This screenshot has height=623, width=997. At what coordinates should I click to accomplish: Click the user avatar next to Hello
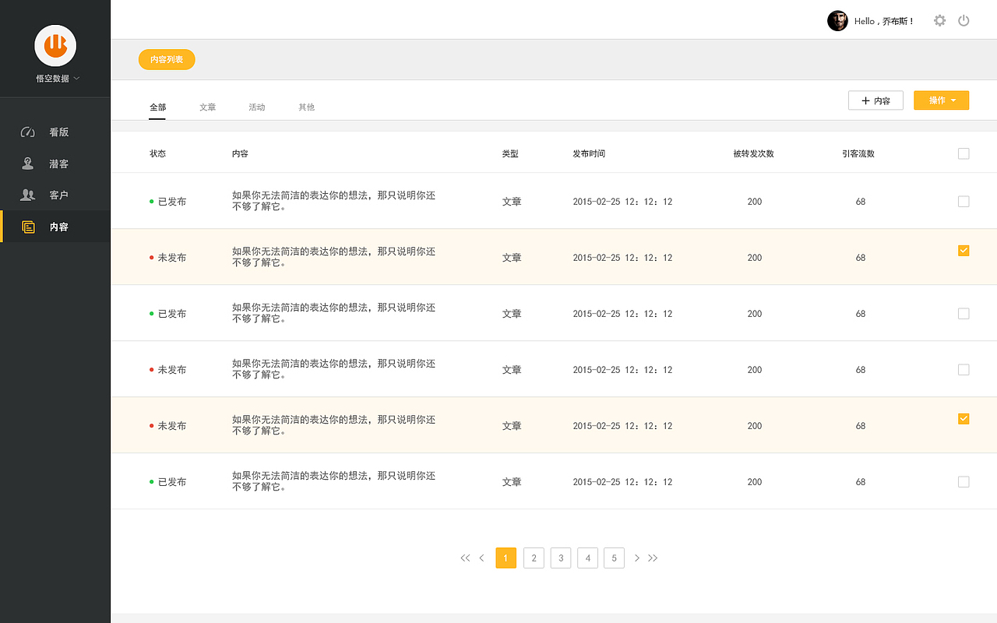[837, 20]
